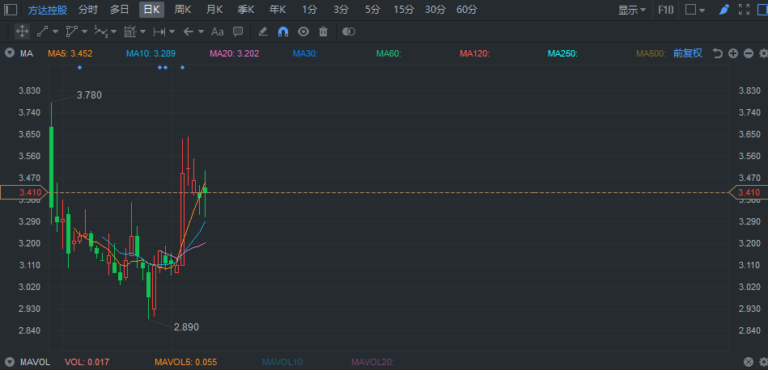The height and width of the screenshot is (370, 768).
Task: Click the MA5 orange indicator label
Action: pos(70,53)
